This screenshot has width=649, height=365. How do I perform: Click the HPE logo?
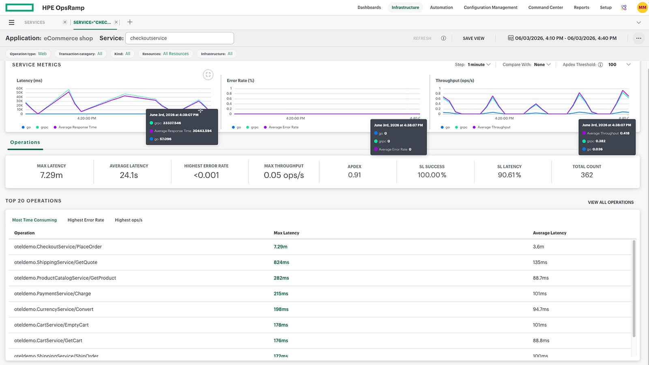point(20,7)
